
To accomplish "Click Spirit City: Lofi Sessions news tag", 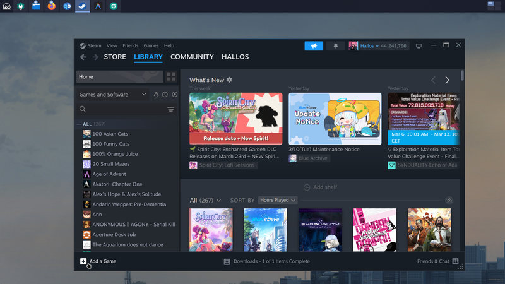I will tap(227, 165).
